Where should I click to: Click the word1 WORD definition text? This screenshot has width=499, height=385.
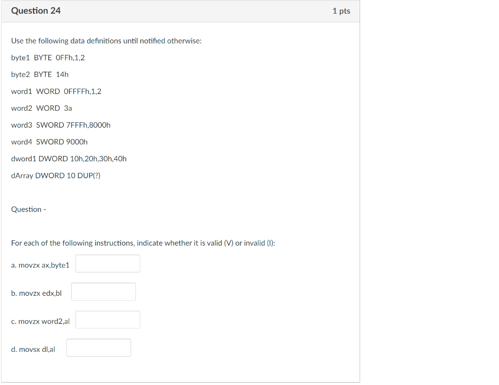coord(57,91)
